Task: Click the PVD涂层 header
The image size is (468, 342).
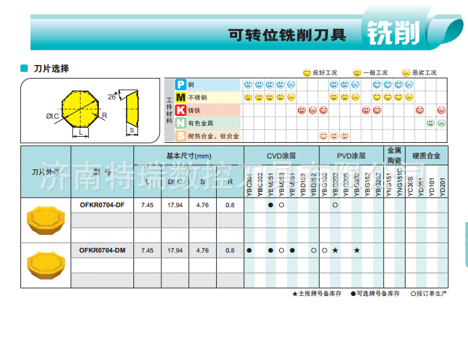Action: pyautogui.click(x=351, y=156)
